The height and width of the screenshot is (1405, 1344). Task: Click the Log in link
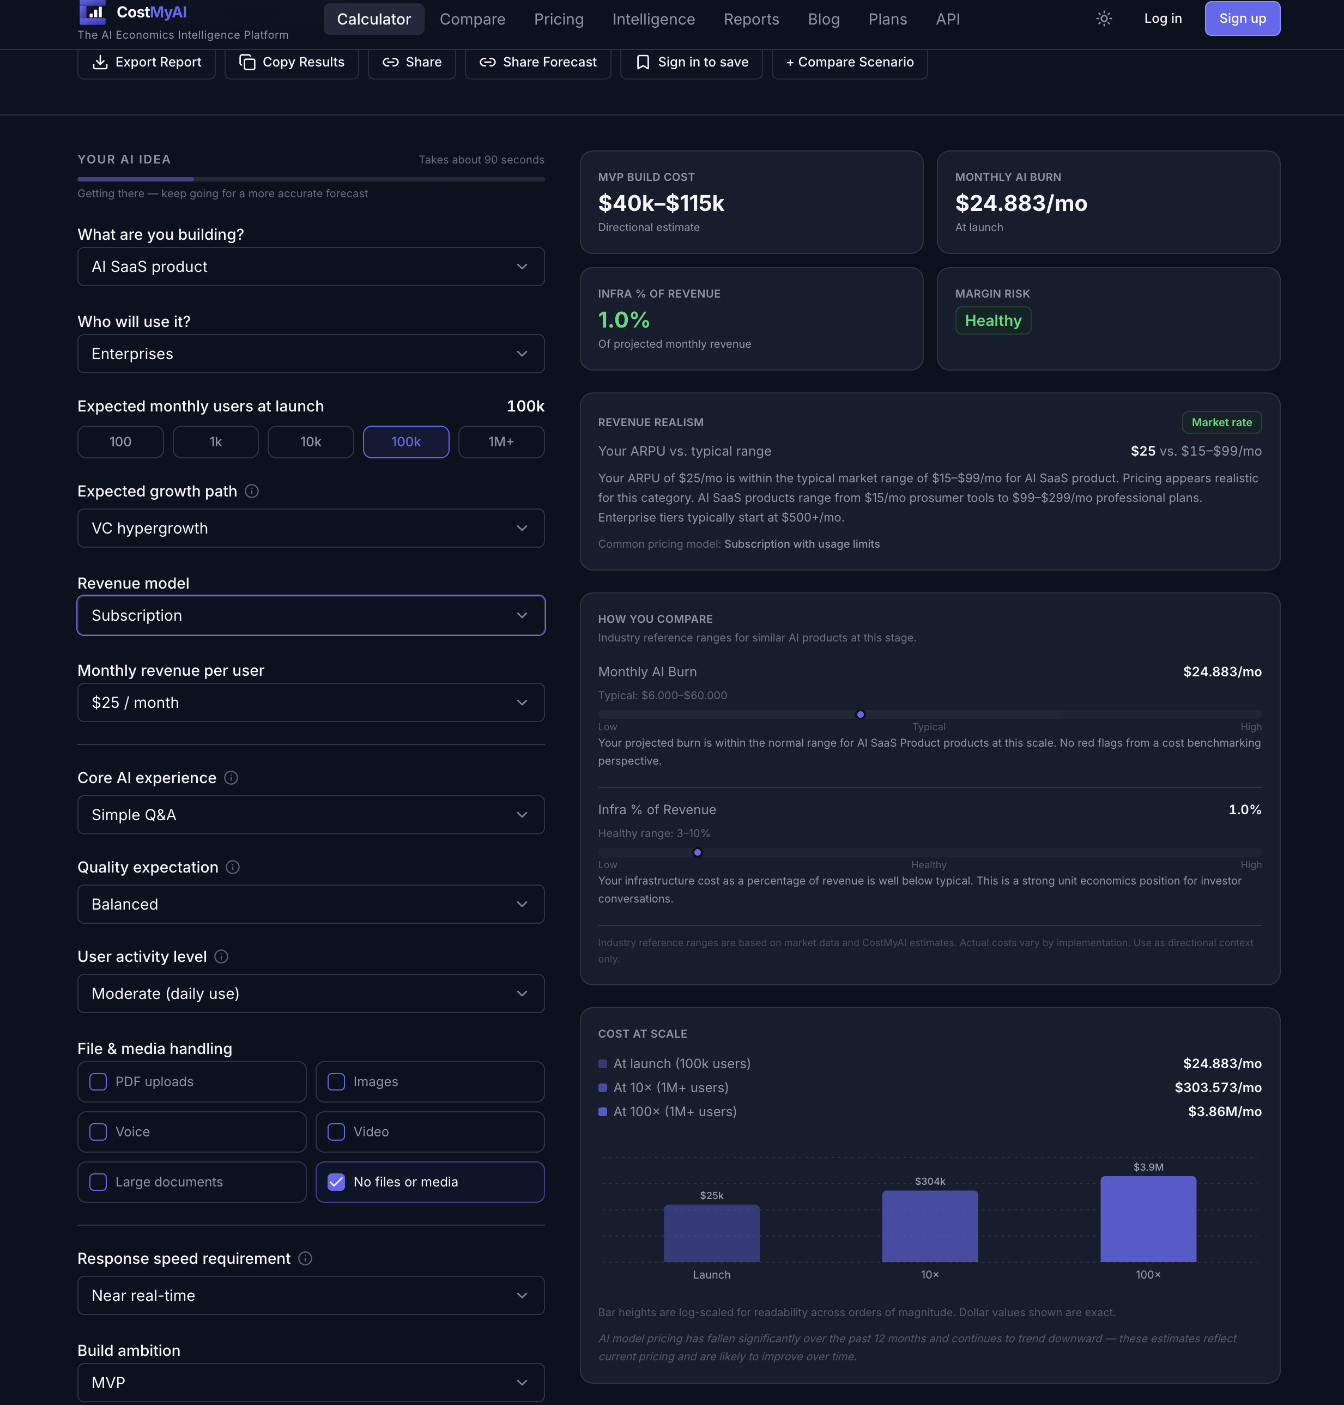[1163, 19]
